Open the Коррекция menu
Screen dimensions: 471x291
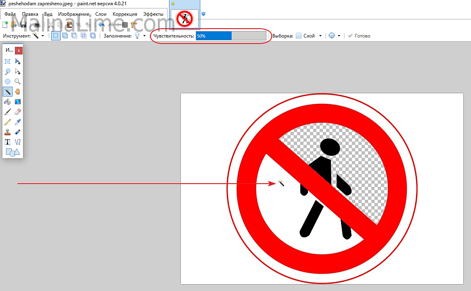pos(125,14)
